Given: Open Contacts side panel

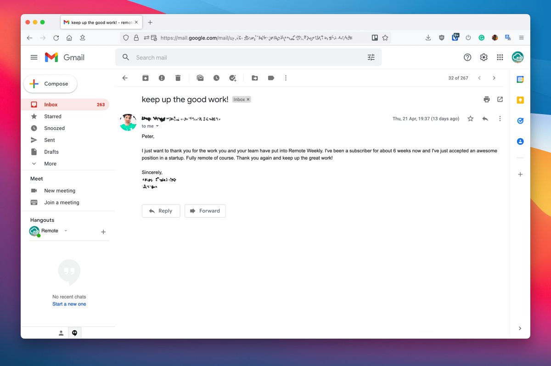Looking at the screenshot, I should click(x=520, y=141).
